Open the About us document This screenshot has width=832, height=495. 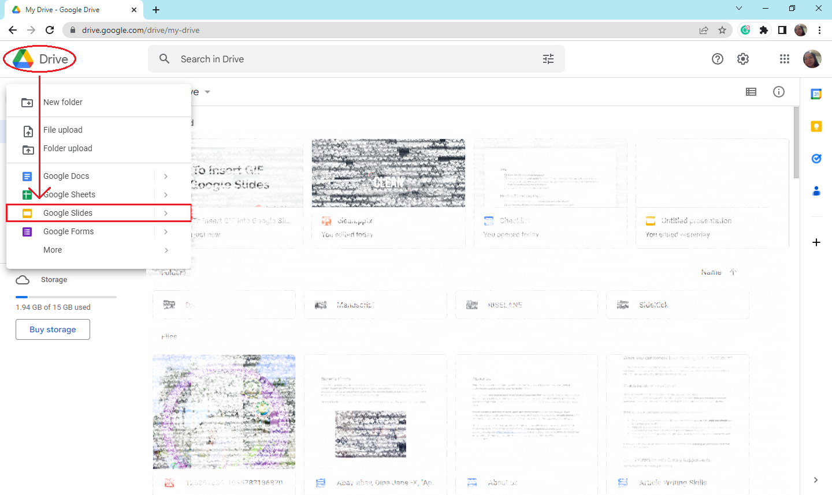(x=526, y=425)
